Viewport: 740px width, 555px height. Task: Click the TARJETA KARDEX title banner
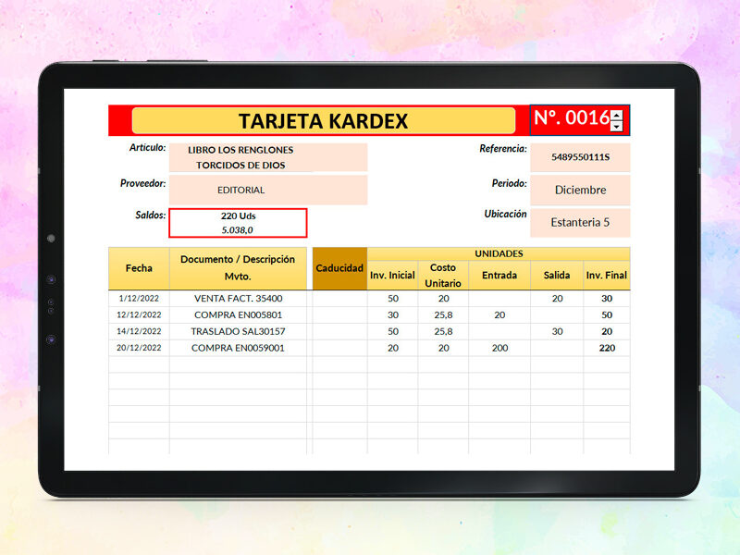coord(323,121)
